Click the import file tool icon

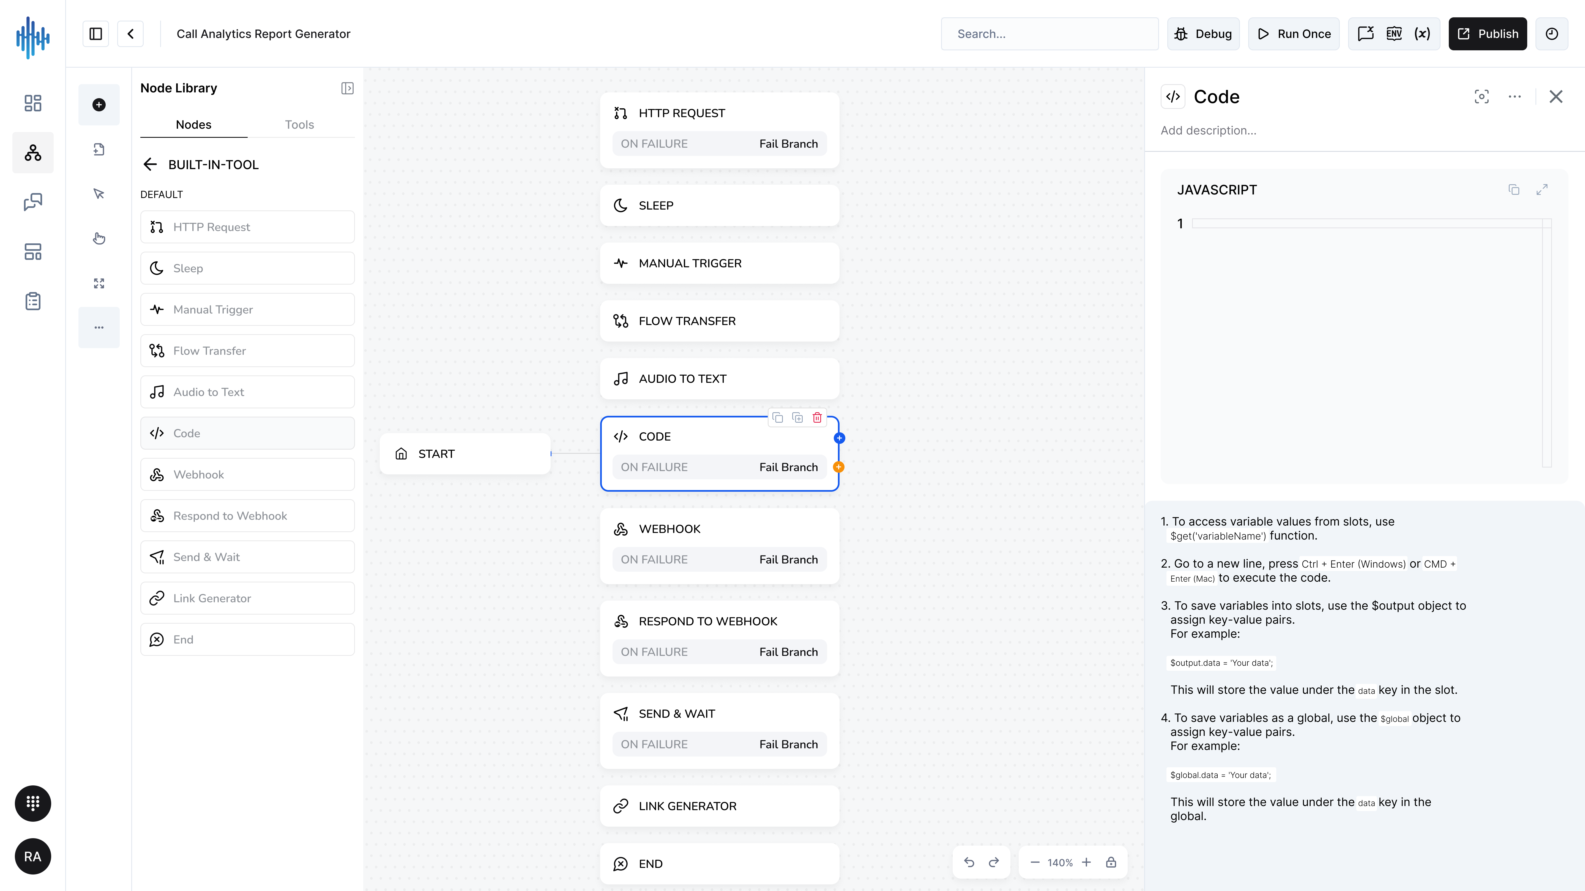[99, 149]
